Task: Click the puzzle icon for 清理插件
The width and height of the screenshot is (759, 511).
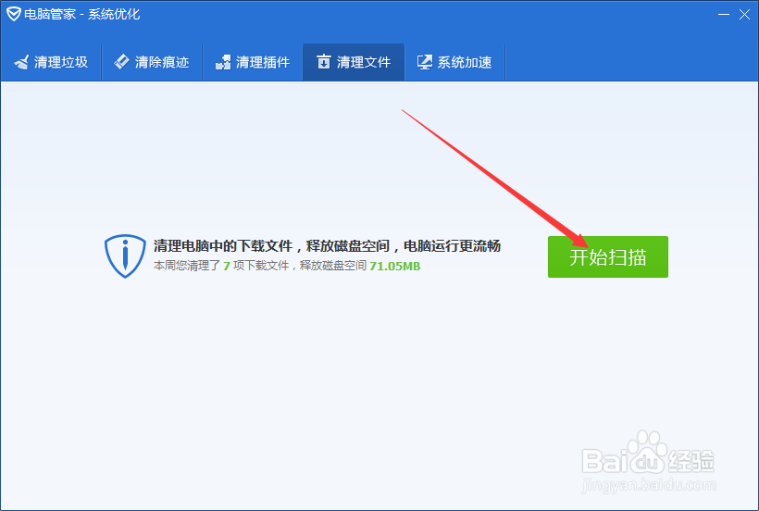Action: point(223,62)
